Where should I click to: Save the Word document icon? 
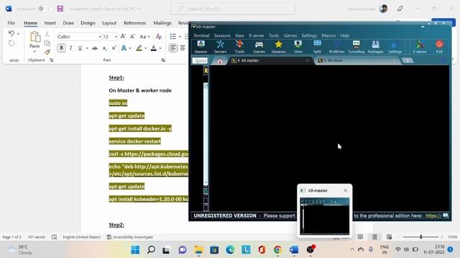60,9
